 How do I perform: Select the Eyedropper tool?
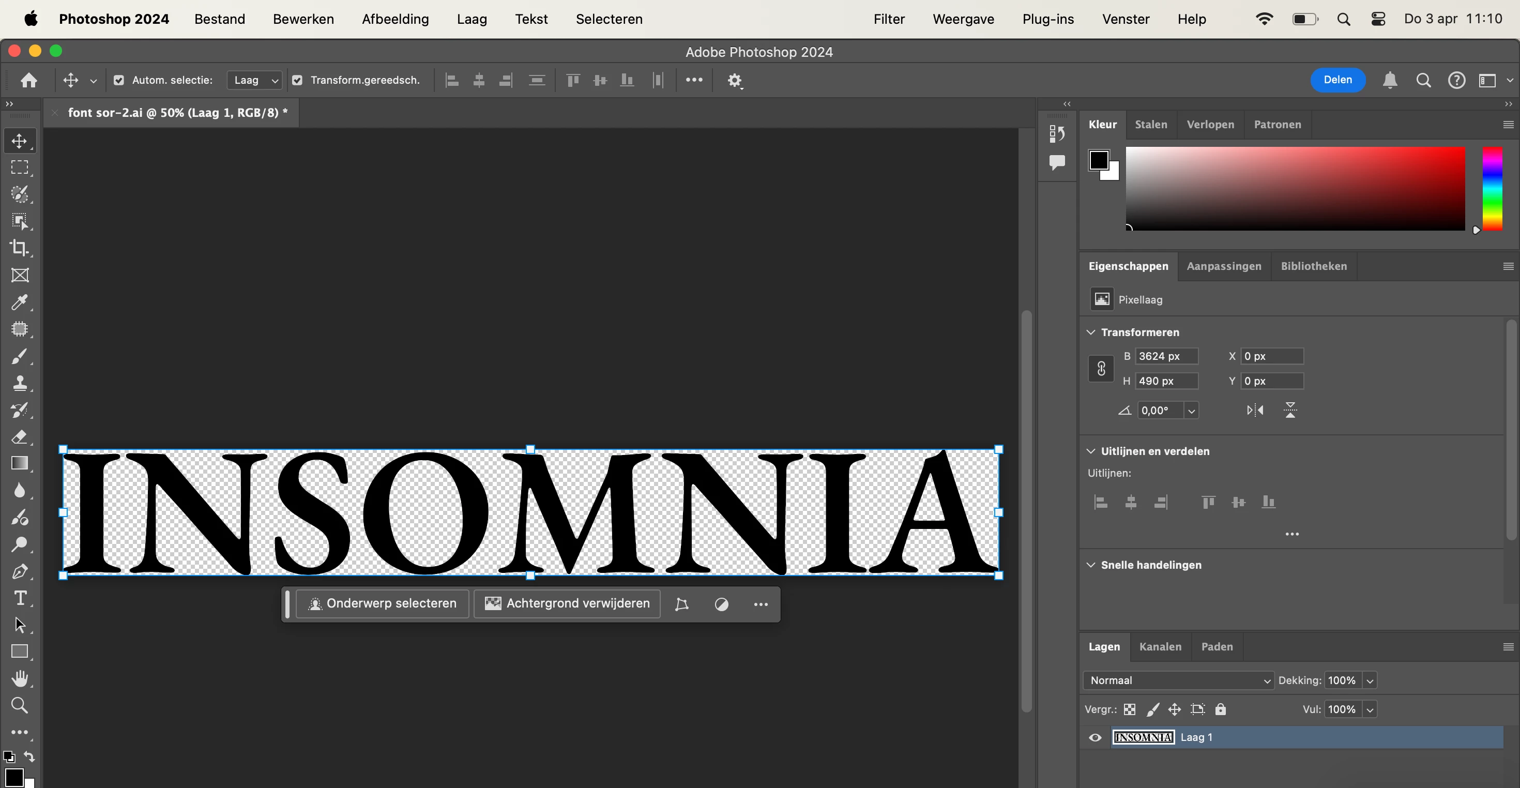20,302
